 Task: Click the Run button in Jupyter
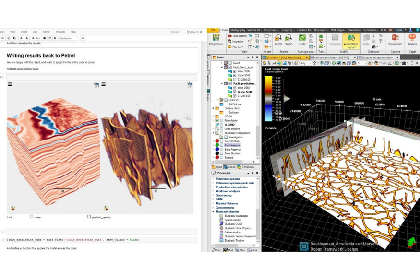coord(36,38)
